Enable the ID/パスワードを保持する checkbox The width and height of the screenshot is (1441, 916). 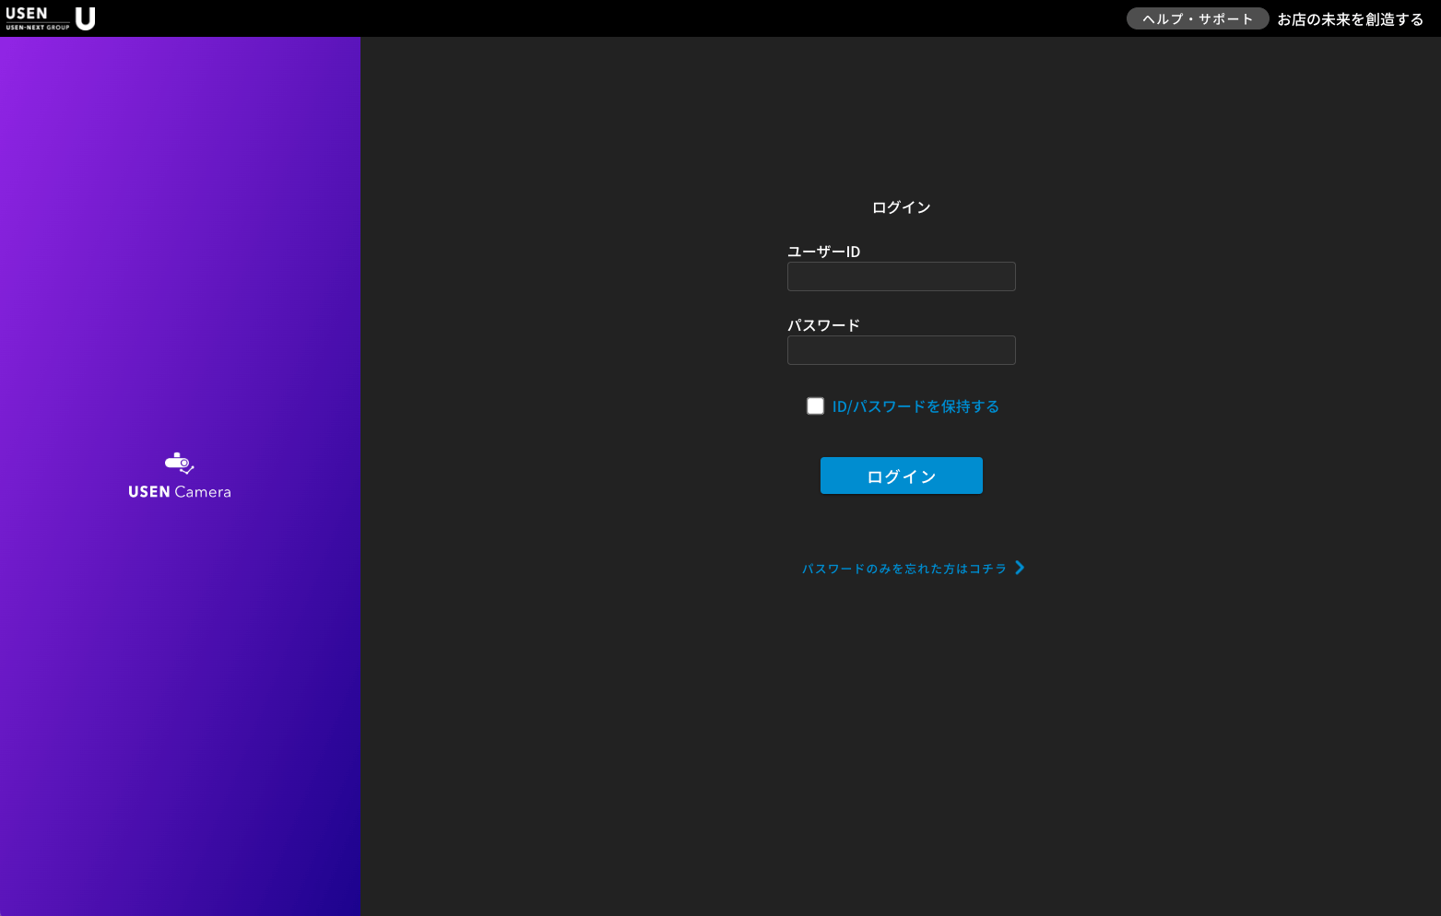(x=815, y=406)
